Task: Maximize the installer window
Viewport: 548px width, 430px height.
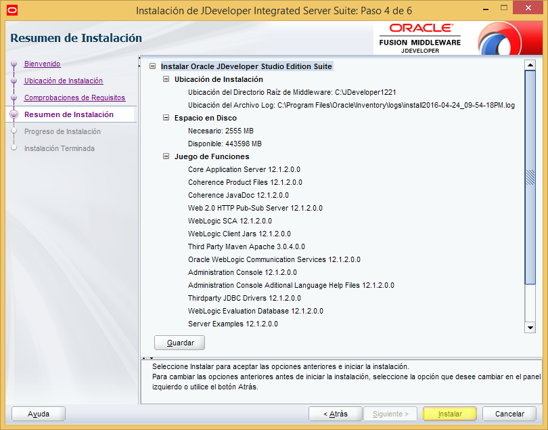Action: [x=503, y=7]
